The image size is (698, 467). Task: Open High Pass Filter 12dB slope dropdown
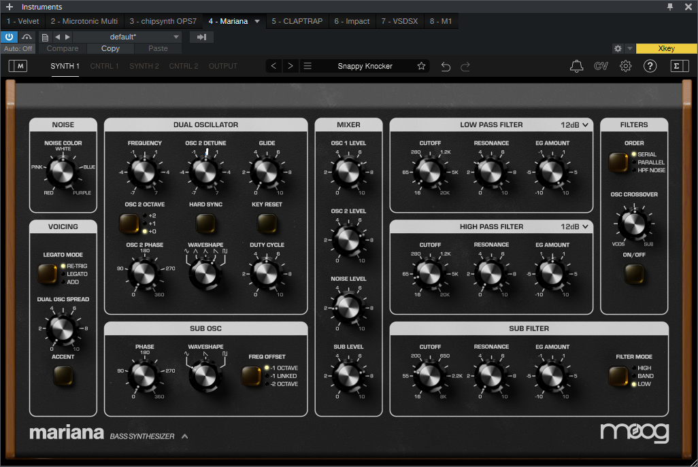574,226
